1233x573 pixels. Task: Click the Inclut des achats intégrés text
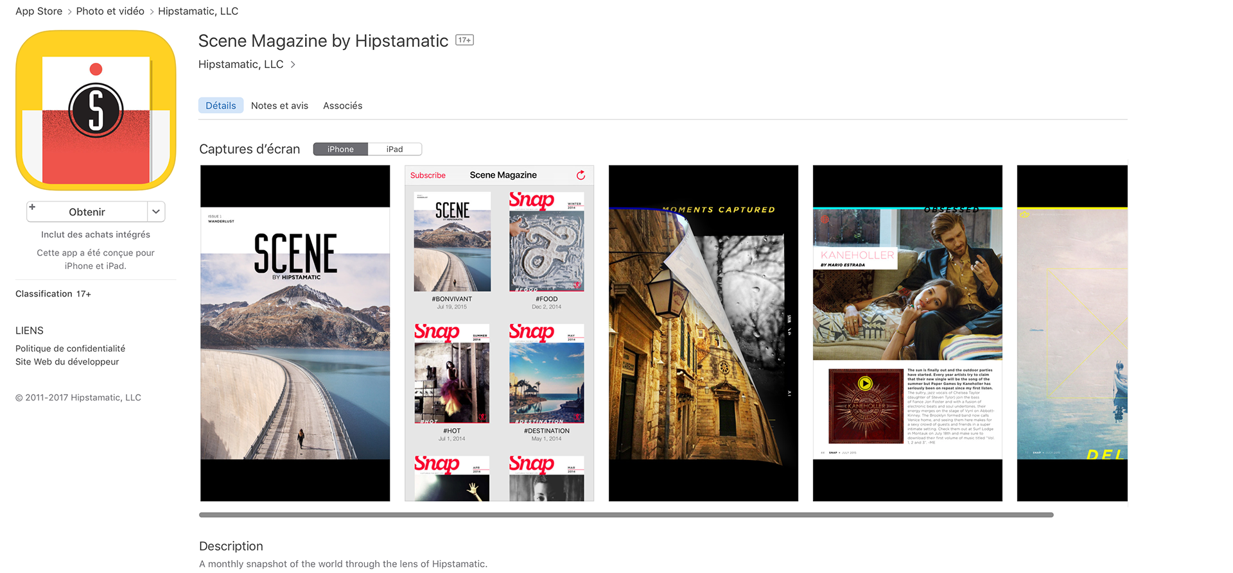coord(96,235)
